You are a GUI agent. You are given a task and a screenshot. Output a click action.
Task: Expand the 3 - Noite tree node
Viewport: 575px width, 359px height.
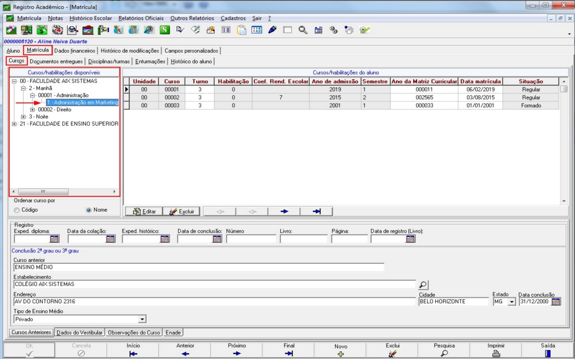click(x=24, y=117)
